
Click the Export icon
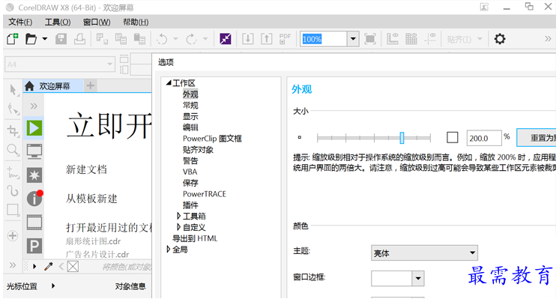point(266,39)
